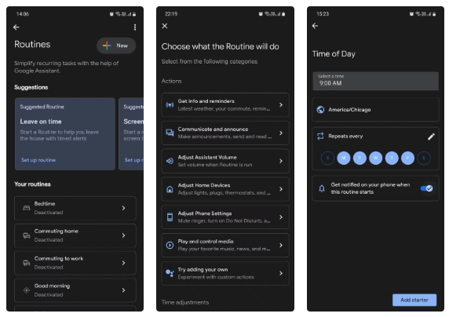Toggle the Sunday day circle
Image resolution: width=449 pixels, height=317 pixels.
click(x=327, y=158)
